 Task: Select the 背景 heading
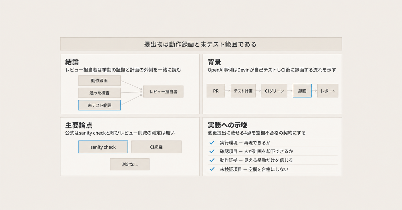pyautogui.click(x=215, y=62)
